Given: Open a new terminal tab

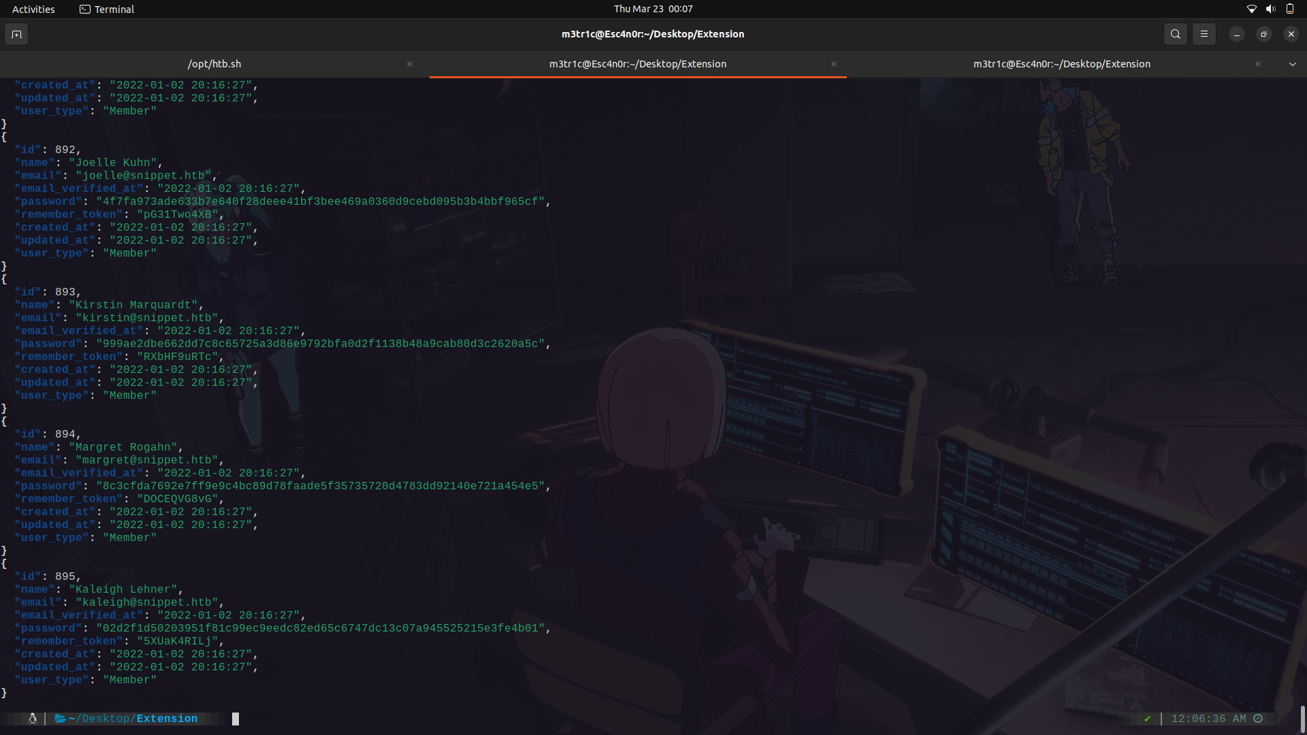Looking at the screenshot, I should pyautogui.click(x=16, y=34).
